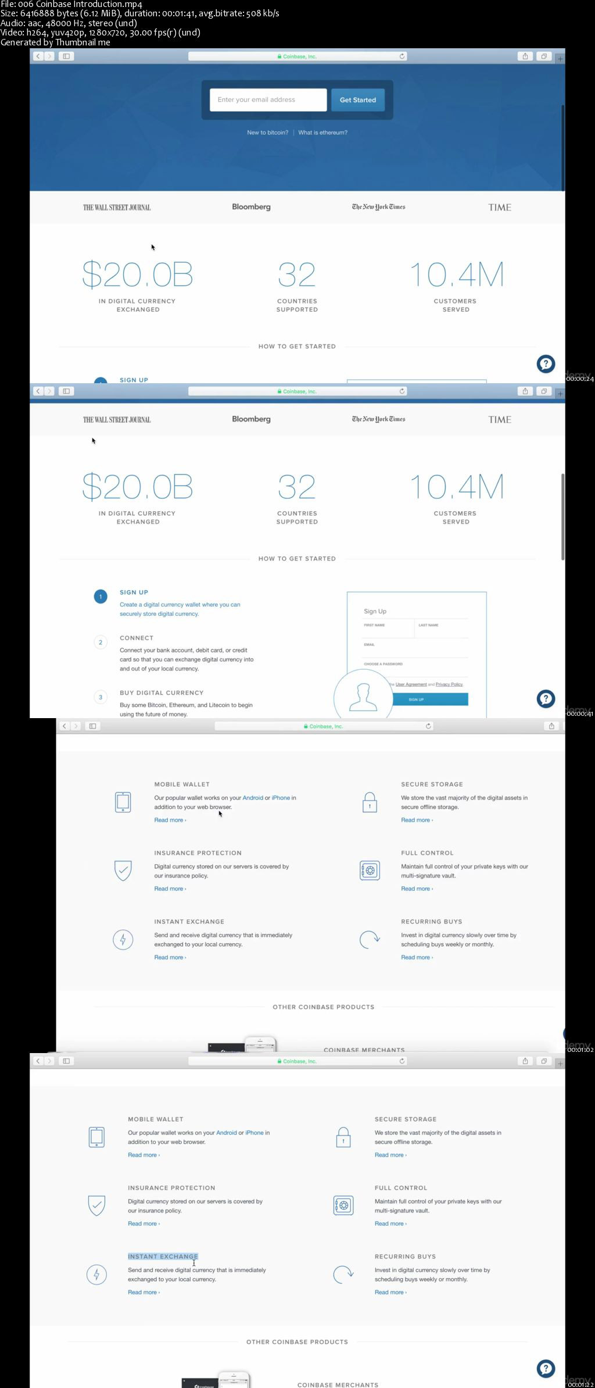Click show-all-tabs icon in the 00:00:24 frame
Image resolution: width=595 pixels, height=1388 pixels.
pyautogui.click(x=544, y=56)
